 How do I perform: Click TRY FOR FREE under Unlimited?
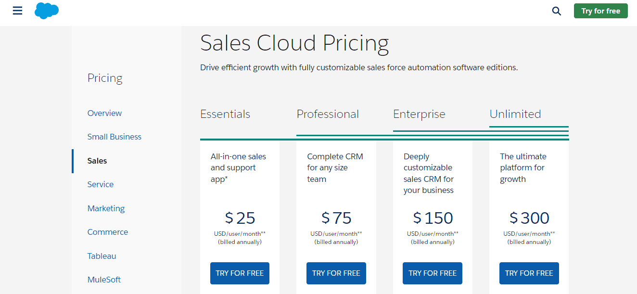pyautogui.click(x=529, y=273)
